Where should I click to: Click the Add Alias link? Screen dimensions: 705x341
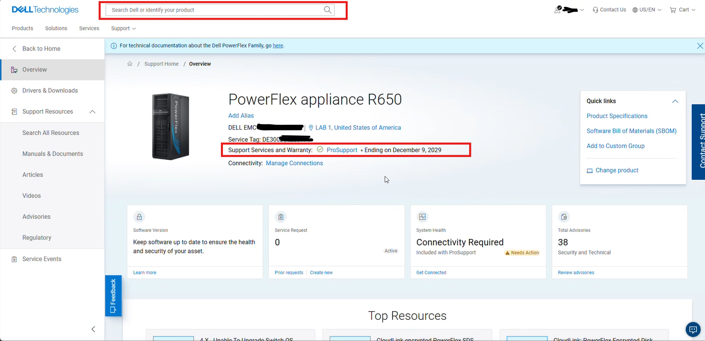241,116
